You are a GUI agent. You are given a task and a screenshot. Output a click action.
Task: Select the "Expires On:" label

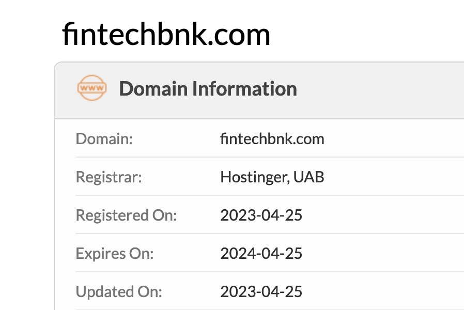115,253
